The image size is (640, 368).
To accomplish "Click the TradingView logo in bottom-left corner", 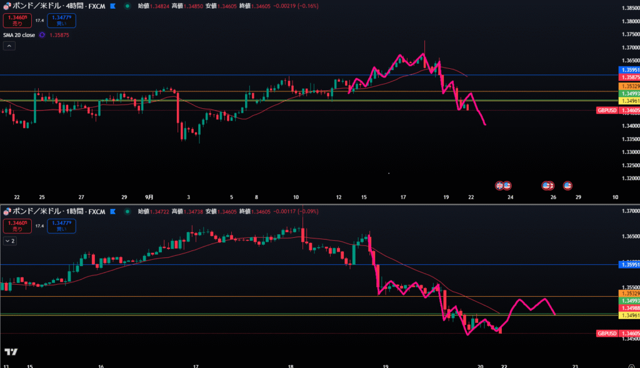I will click(11, 352).
